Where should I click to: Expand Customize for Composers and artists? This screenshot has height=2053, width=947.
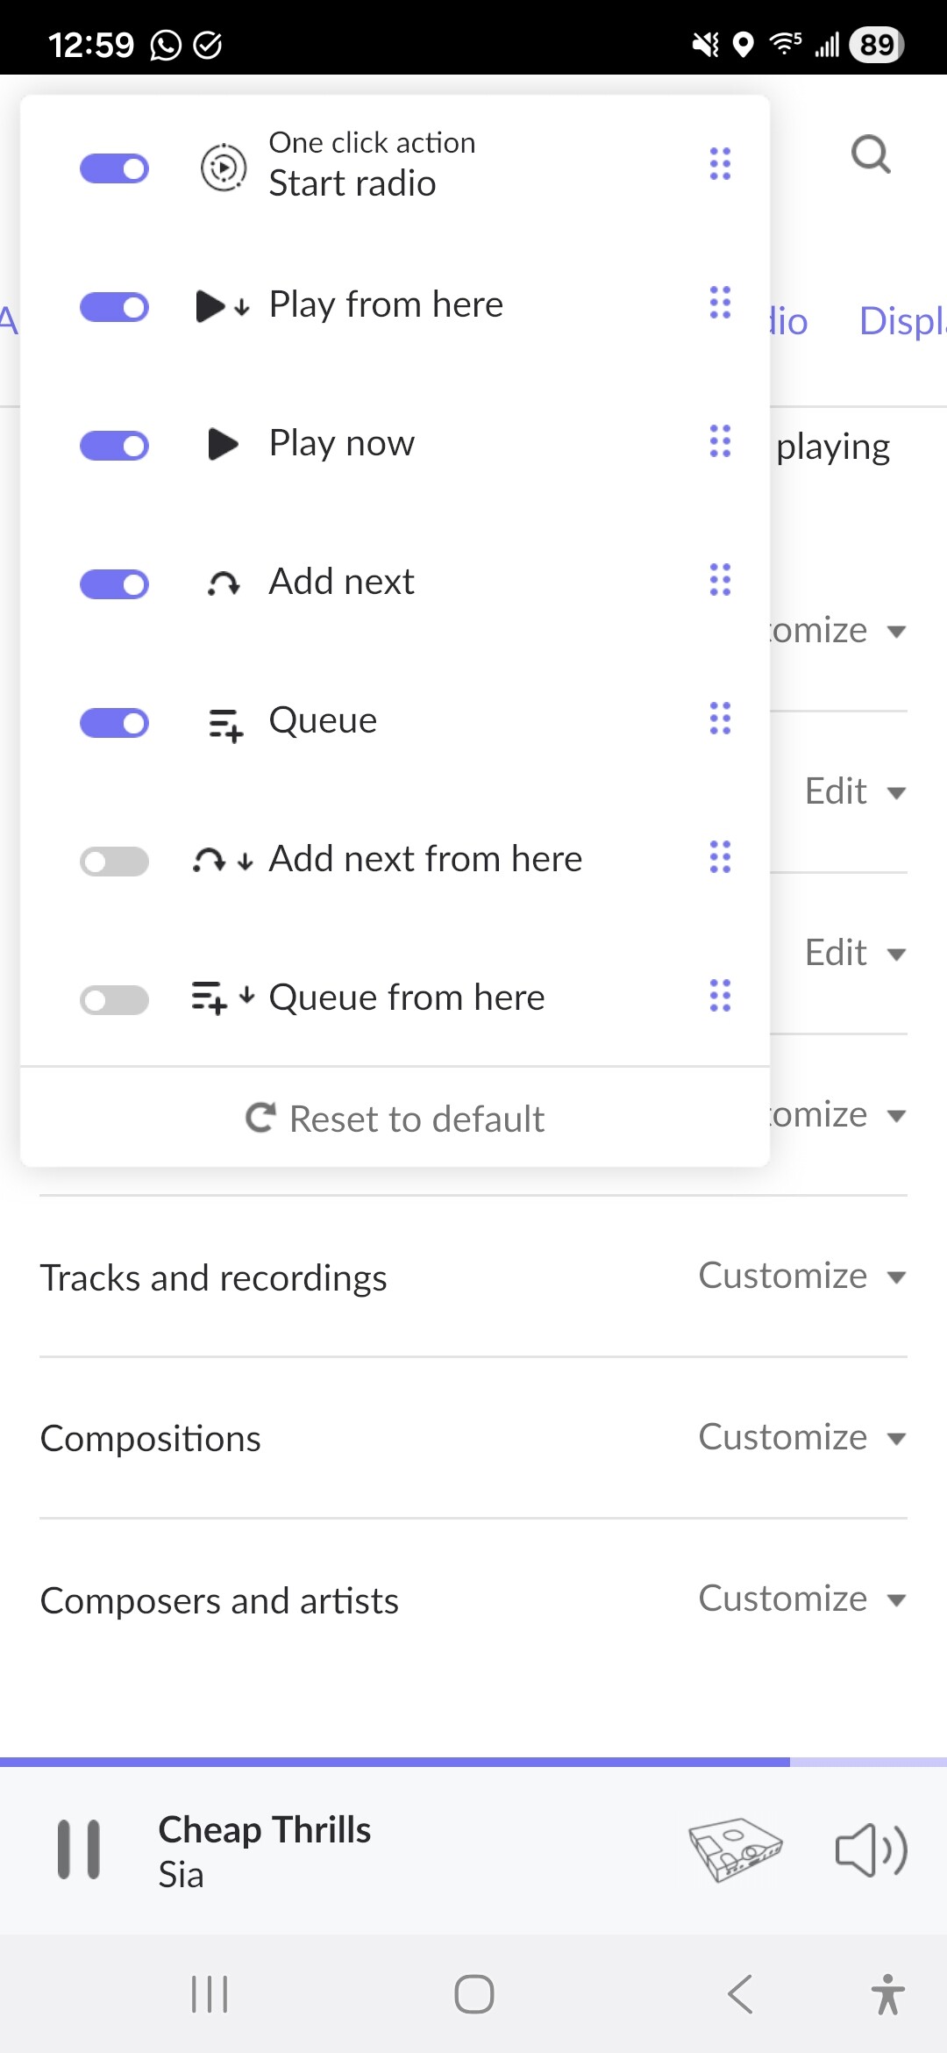point(801,1599)
